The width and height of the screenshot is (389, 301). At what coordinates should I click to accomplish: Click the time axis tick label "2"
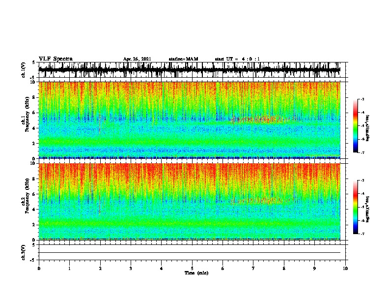coord(100,269)
